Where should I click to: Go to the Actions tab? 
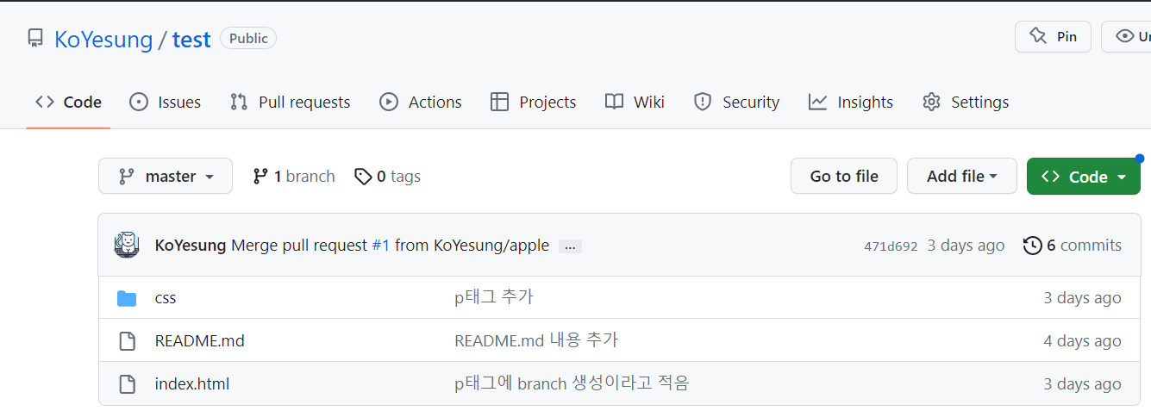(421, 102)
